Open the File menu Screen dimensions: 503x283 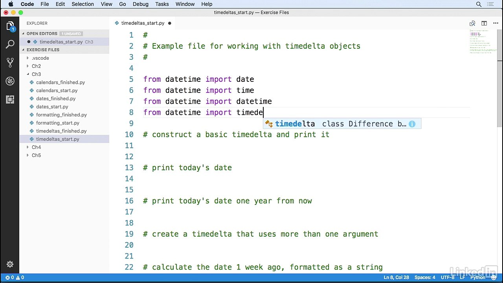(x=45, y=4)
